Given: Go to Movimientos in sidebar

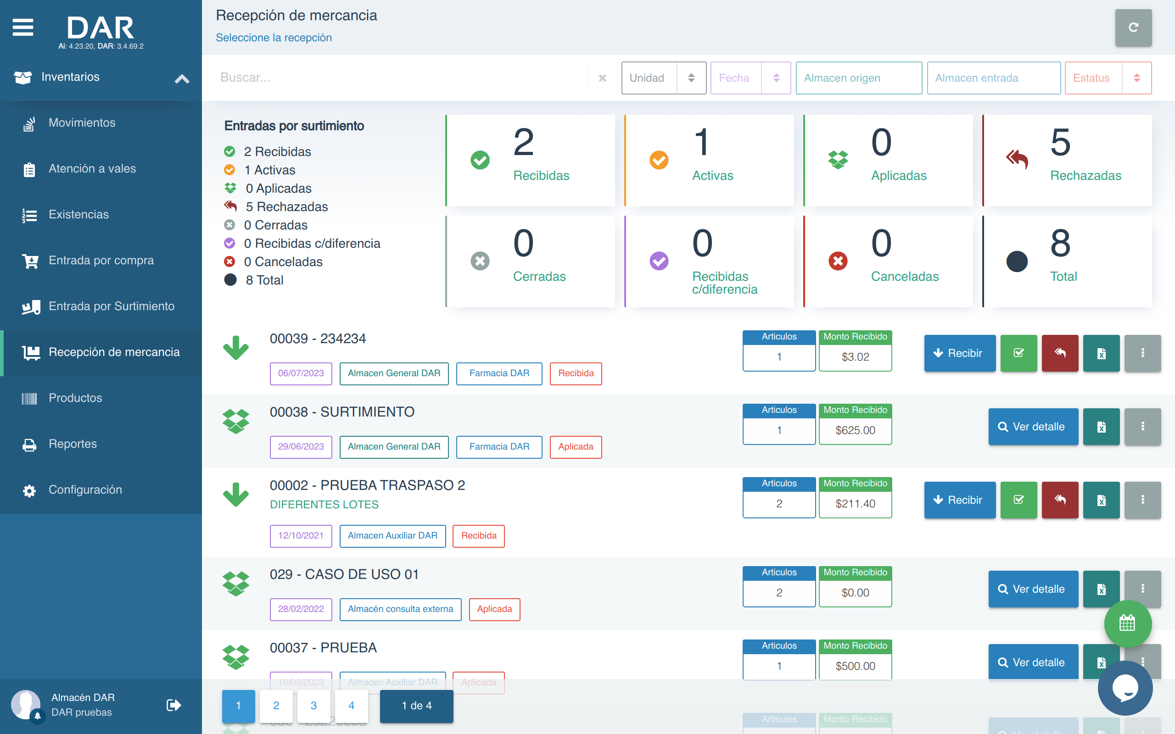Looking at the screenshot, I should pyautogui.click(x=101, y=123).
